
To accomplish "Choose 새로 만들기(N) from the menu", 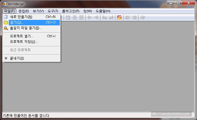I will (x=31, y=17).
